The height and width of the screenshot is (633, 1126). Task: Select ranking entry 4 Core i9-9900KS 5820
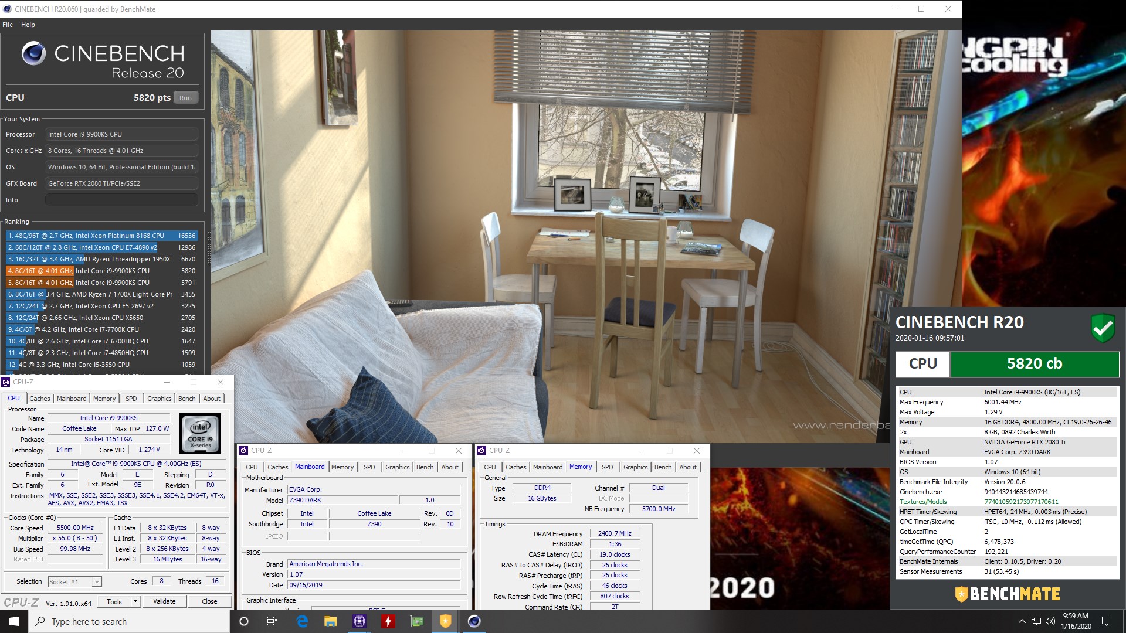tap(102, 271)
